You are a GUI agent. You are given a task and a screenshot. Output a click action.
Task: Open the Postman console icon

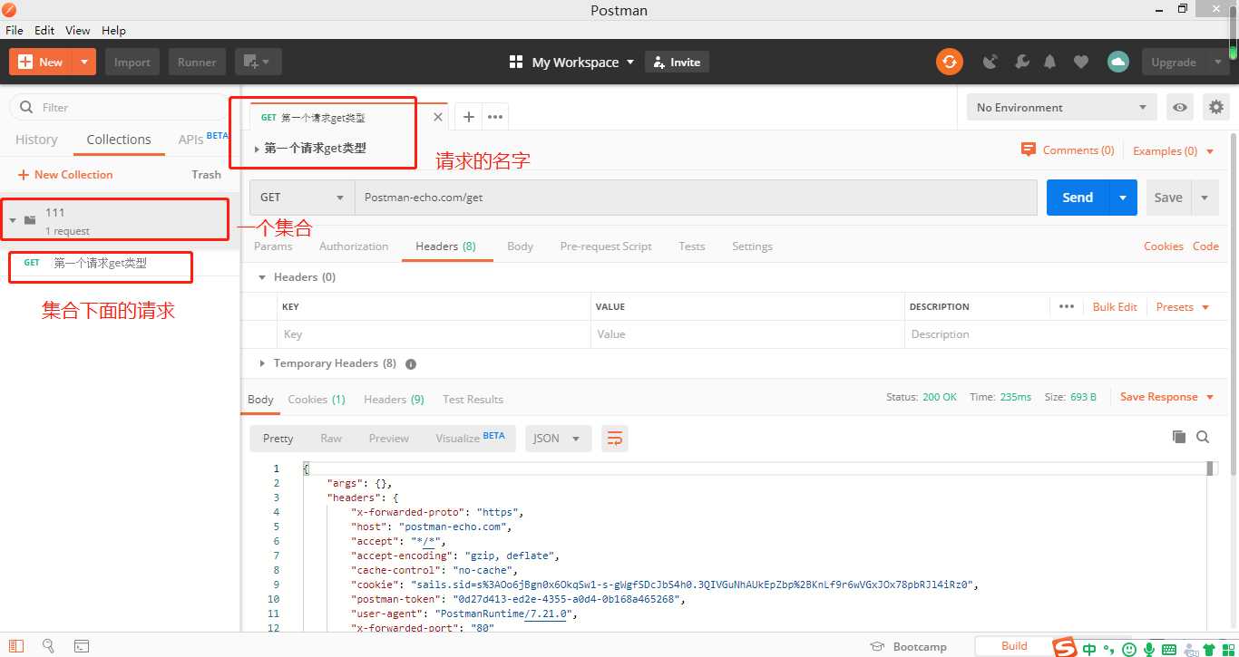pyautogui.click(x=81, y=646)
